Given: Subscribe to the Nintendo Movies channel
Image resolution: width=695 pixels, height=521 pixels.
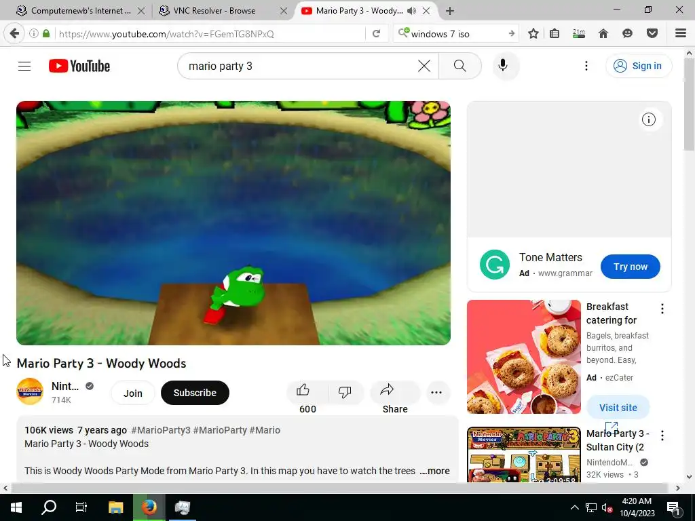Looking at the screenshot, I should 195,393.
